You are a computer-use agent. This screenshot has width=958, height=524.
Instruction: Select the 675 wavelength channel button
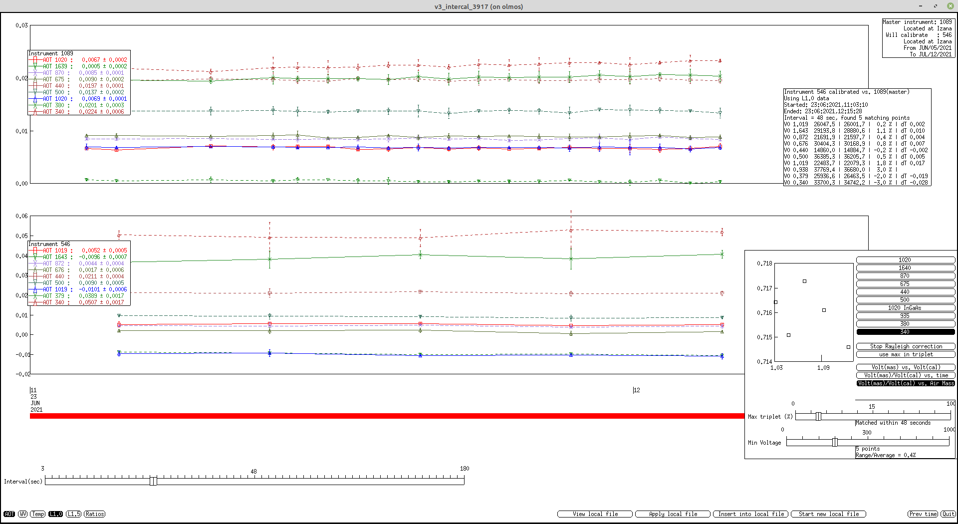[x=905, y=284]
